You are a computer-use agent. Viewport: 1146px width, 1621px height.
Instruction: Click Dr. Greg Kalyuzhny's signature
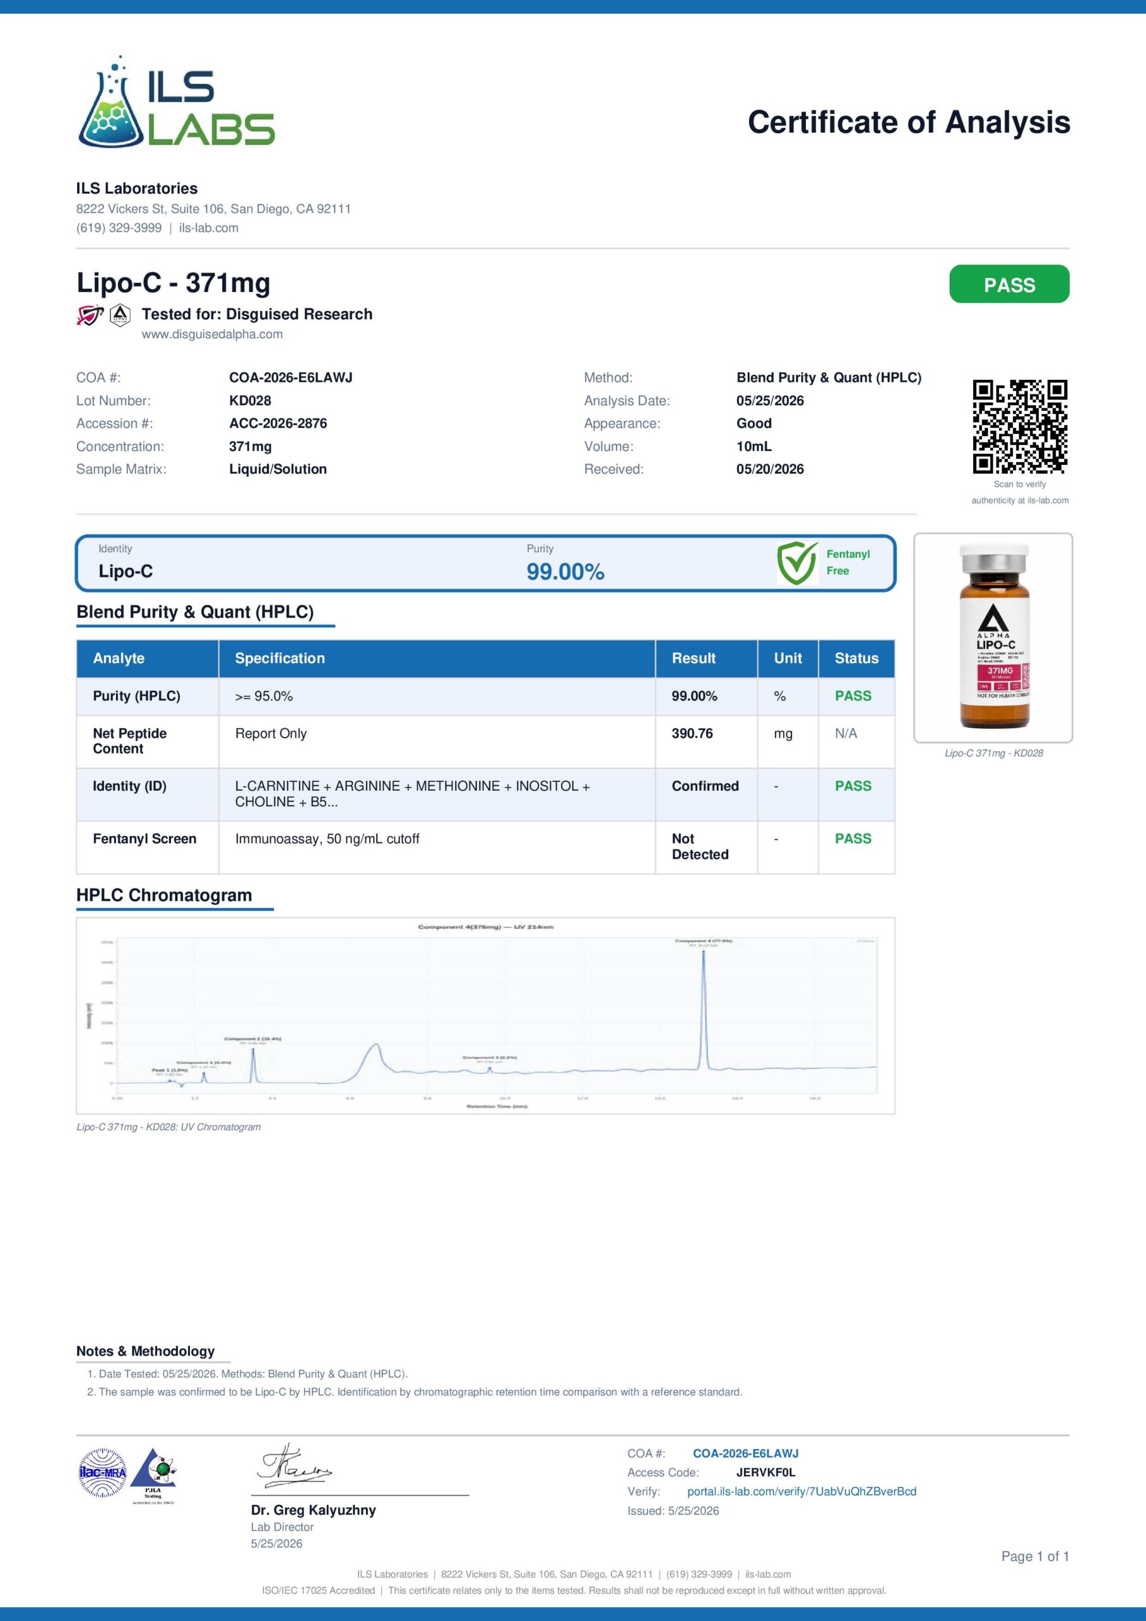[x=293, y=1466]
